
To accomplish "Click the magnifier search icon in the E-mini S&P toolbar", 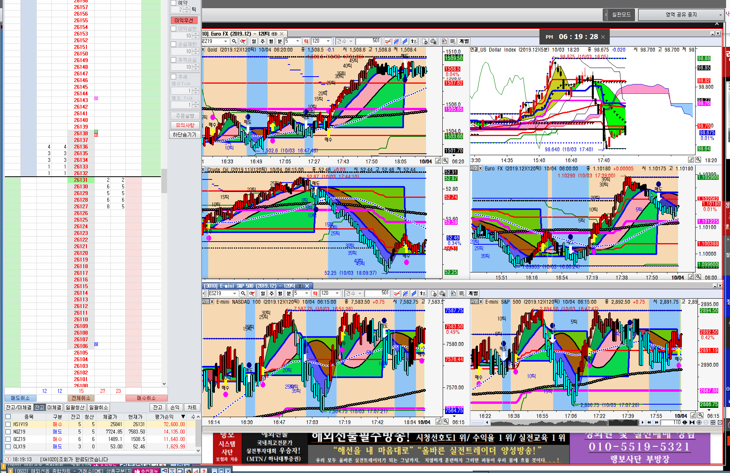I will 243,294.
